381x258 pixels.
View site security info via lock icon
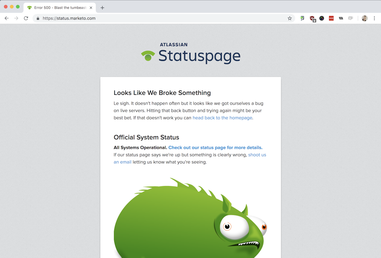point(38,18)
